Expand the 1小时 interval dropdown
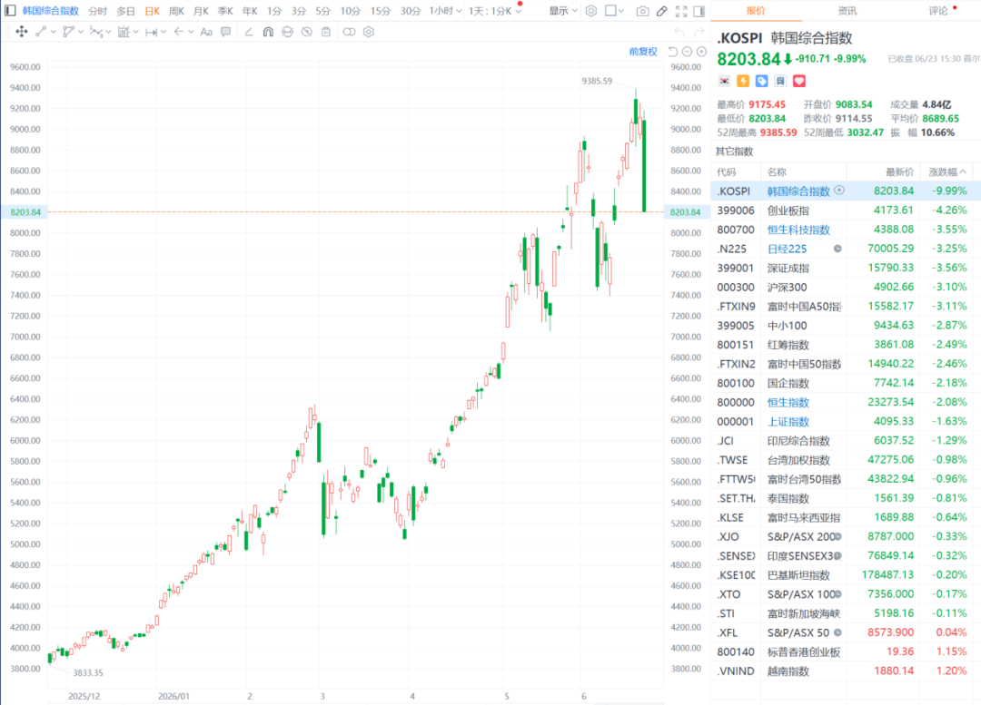This screenshot has height=705, width=981. (x=445, y=11)
